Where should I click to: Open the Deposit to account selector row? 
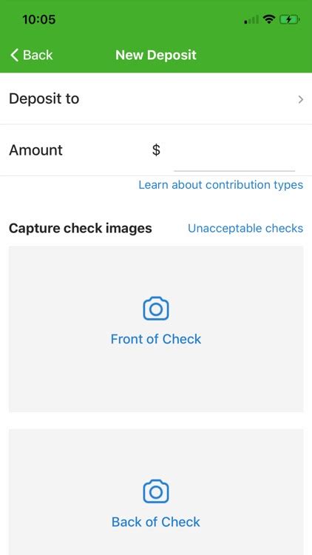(x=156, y=98)
